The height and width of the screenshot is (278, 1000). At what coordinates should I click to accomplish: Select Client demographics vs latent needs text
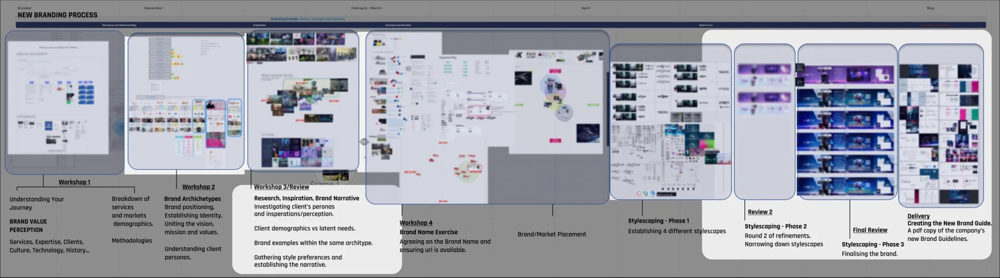tap(304, 228)
